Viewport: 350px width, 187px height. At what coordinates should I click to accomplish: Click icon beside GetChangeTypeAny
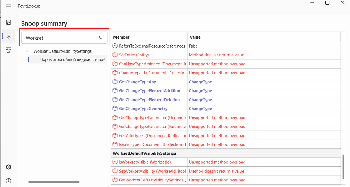pos(115,82)
